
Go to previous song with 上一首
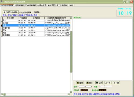108,83
